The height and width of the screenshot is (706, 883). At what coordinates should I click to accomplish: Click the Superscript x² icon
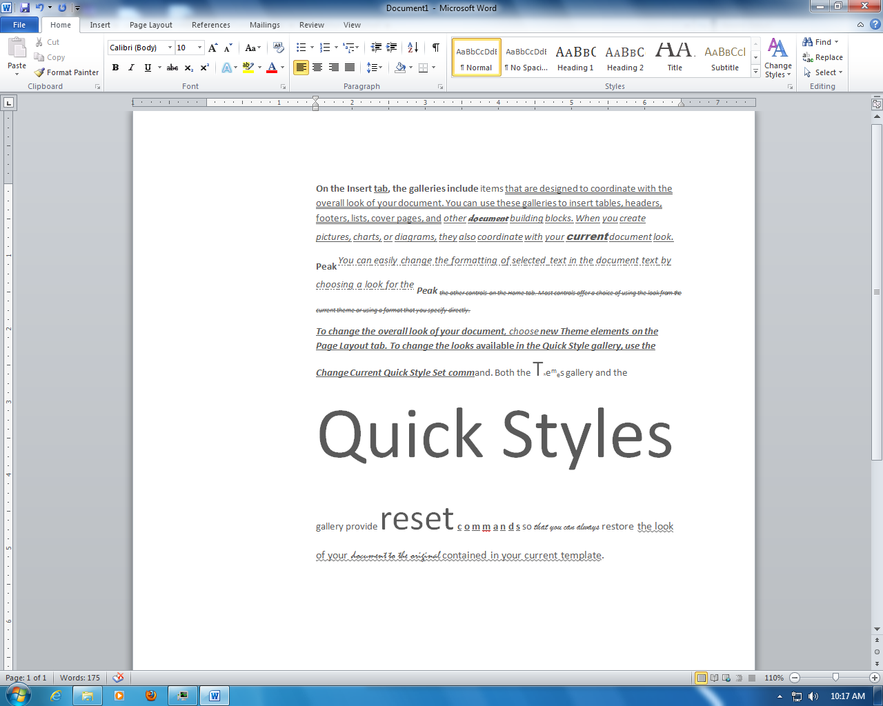pyautogui.click(x=205, y=68)
